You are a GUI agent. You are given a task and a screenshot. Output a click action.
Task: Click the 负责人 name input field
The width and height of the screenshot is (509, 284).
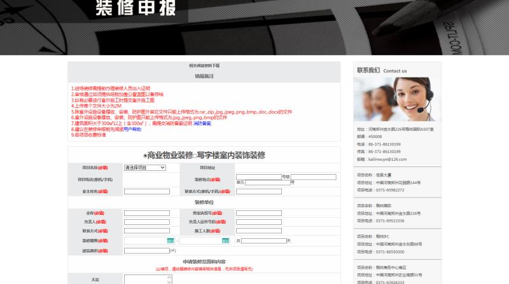click(146, 222)
